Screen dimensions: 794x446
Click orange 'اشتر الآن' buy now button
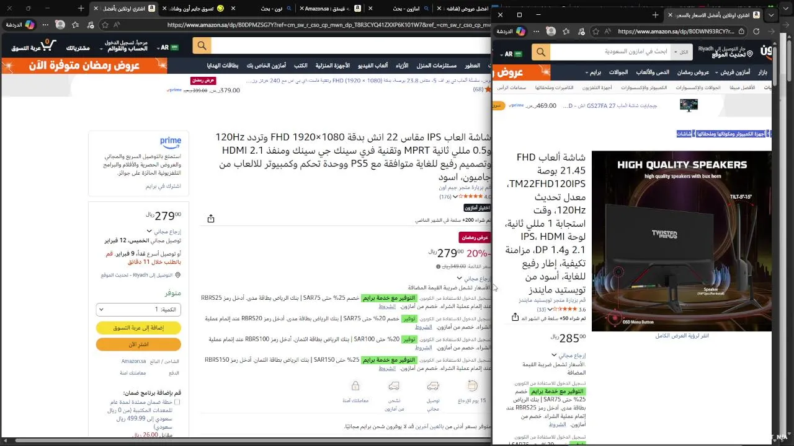click(x=138, y=344)
